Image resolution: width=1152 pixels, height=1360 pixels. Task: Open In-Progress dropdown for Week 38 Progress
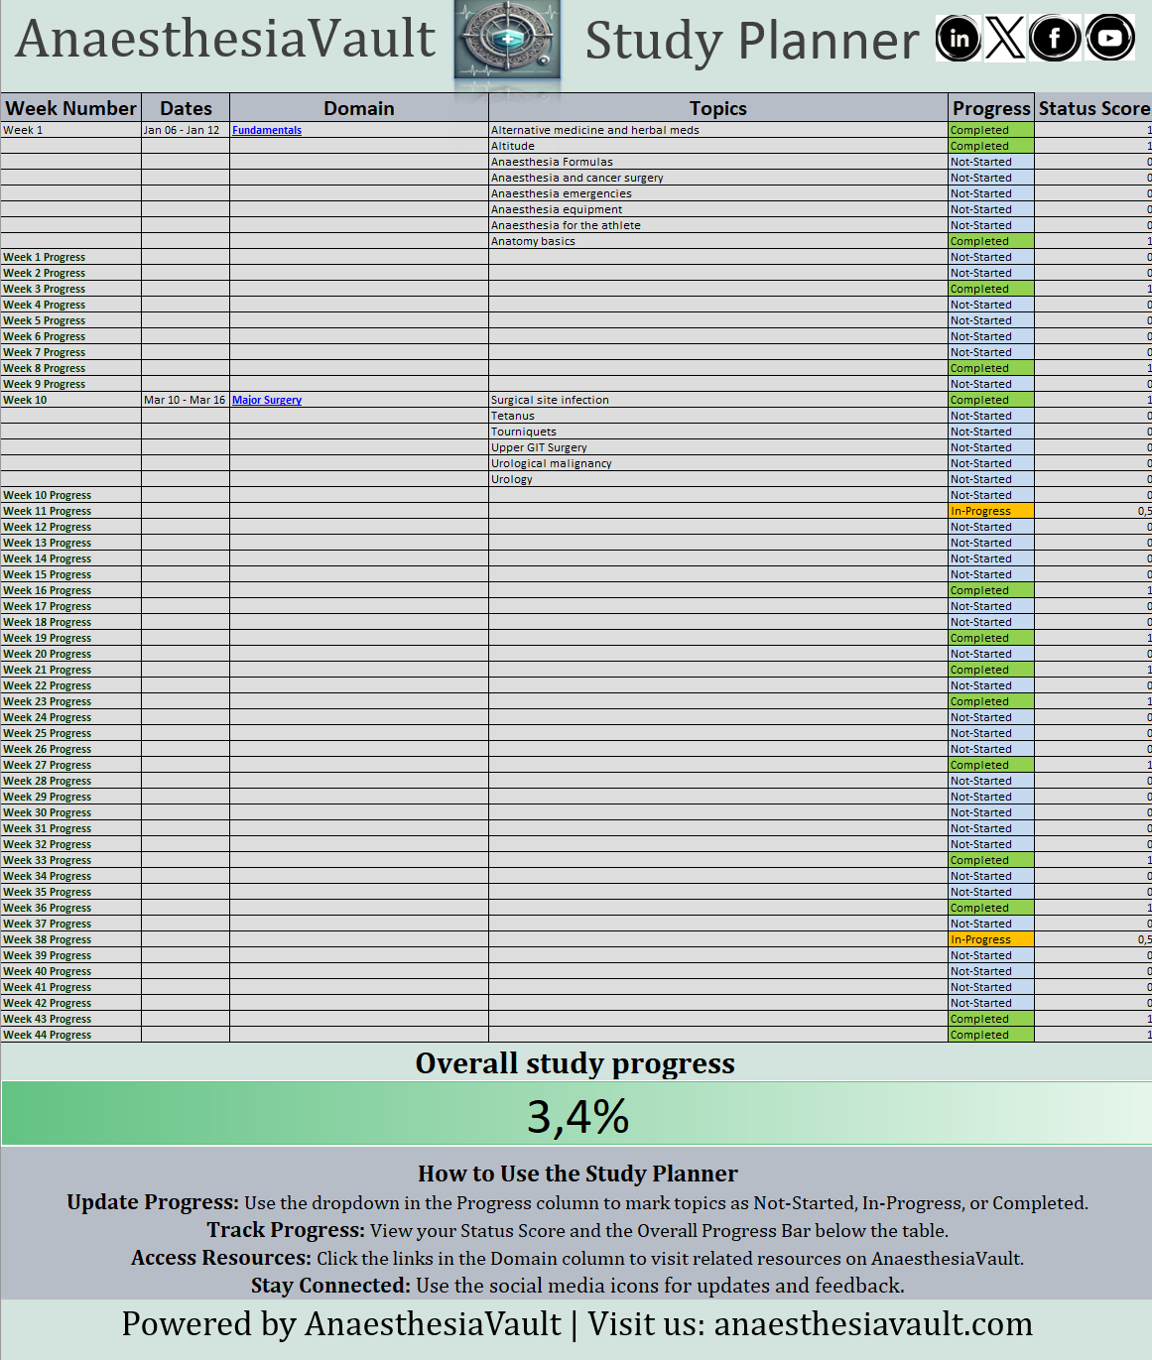point(991,939)
